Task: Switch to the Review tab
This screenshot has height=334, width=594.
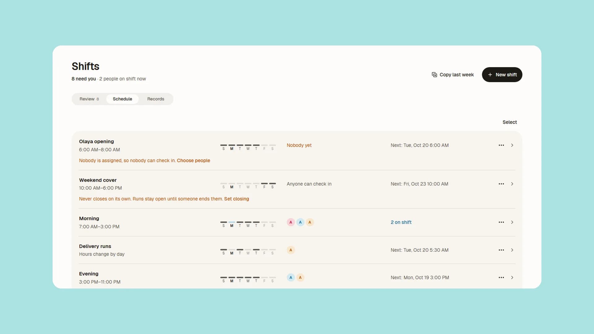Action: [89, 99]
